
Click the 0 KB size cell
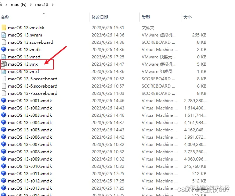[202, 57]
